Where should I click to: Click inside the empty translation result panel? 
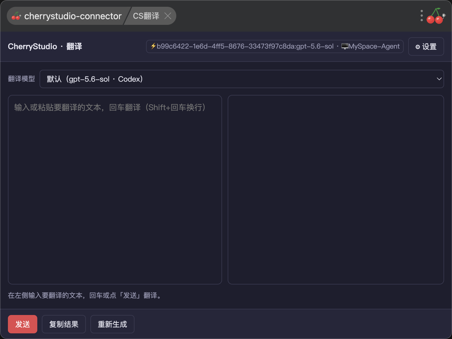pos(336,190)
